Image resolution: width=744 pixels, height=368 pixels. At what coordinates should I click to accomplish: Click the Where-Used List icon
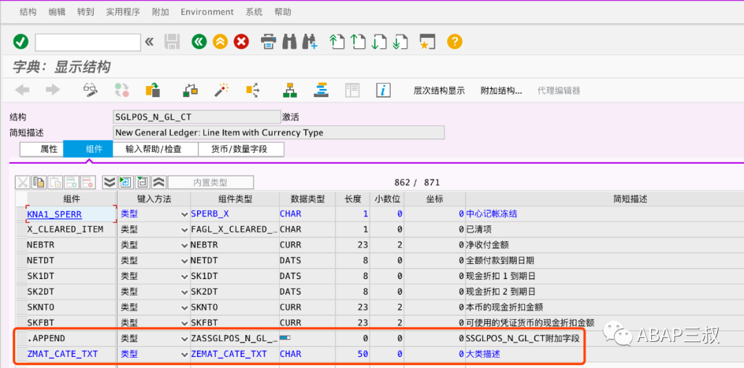[252, 90]
